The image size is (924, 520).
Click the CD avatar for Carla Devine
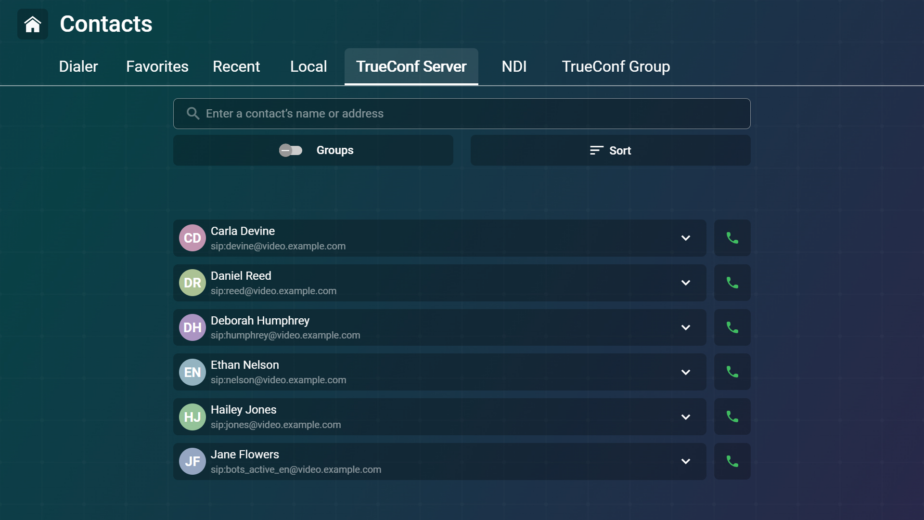click(192, 238)
